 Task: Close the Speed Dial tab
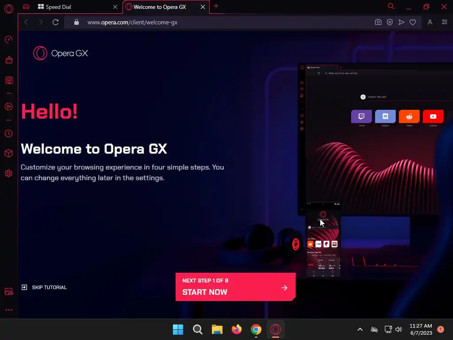pyautogui.click(x=115, y=7)
